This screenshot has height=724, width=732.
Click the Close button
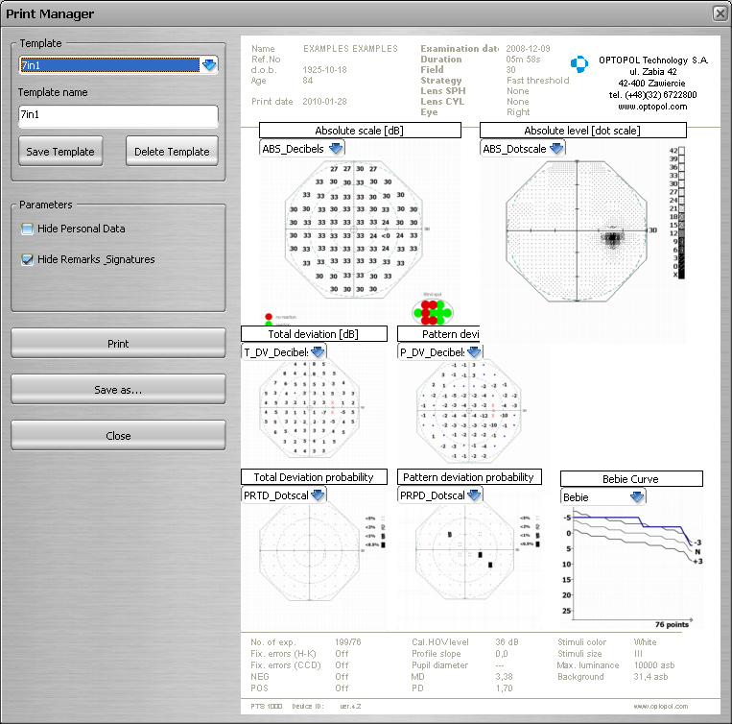coord(118,435)
